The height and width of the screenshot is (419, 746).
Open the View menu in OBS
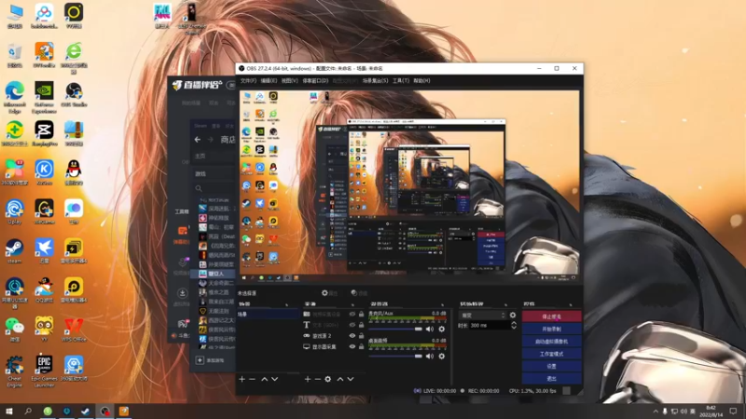pos(289,81)
